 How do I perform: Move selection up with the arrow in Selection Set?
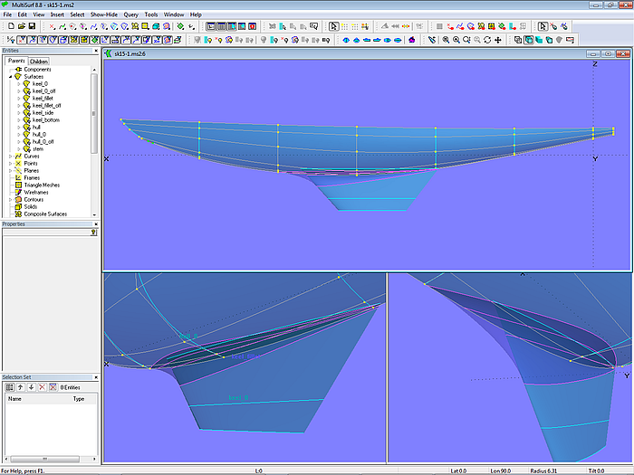(x=20, y=387)
